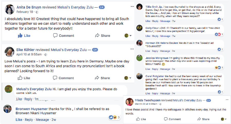The width and height of the screenshot is (231, 124).
Task: Like Carel Potgieter's comment
Action: coord(148,94)
